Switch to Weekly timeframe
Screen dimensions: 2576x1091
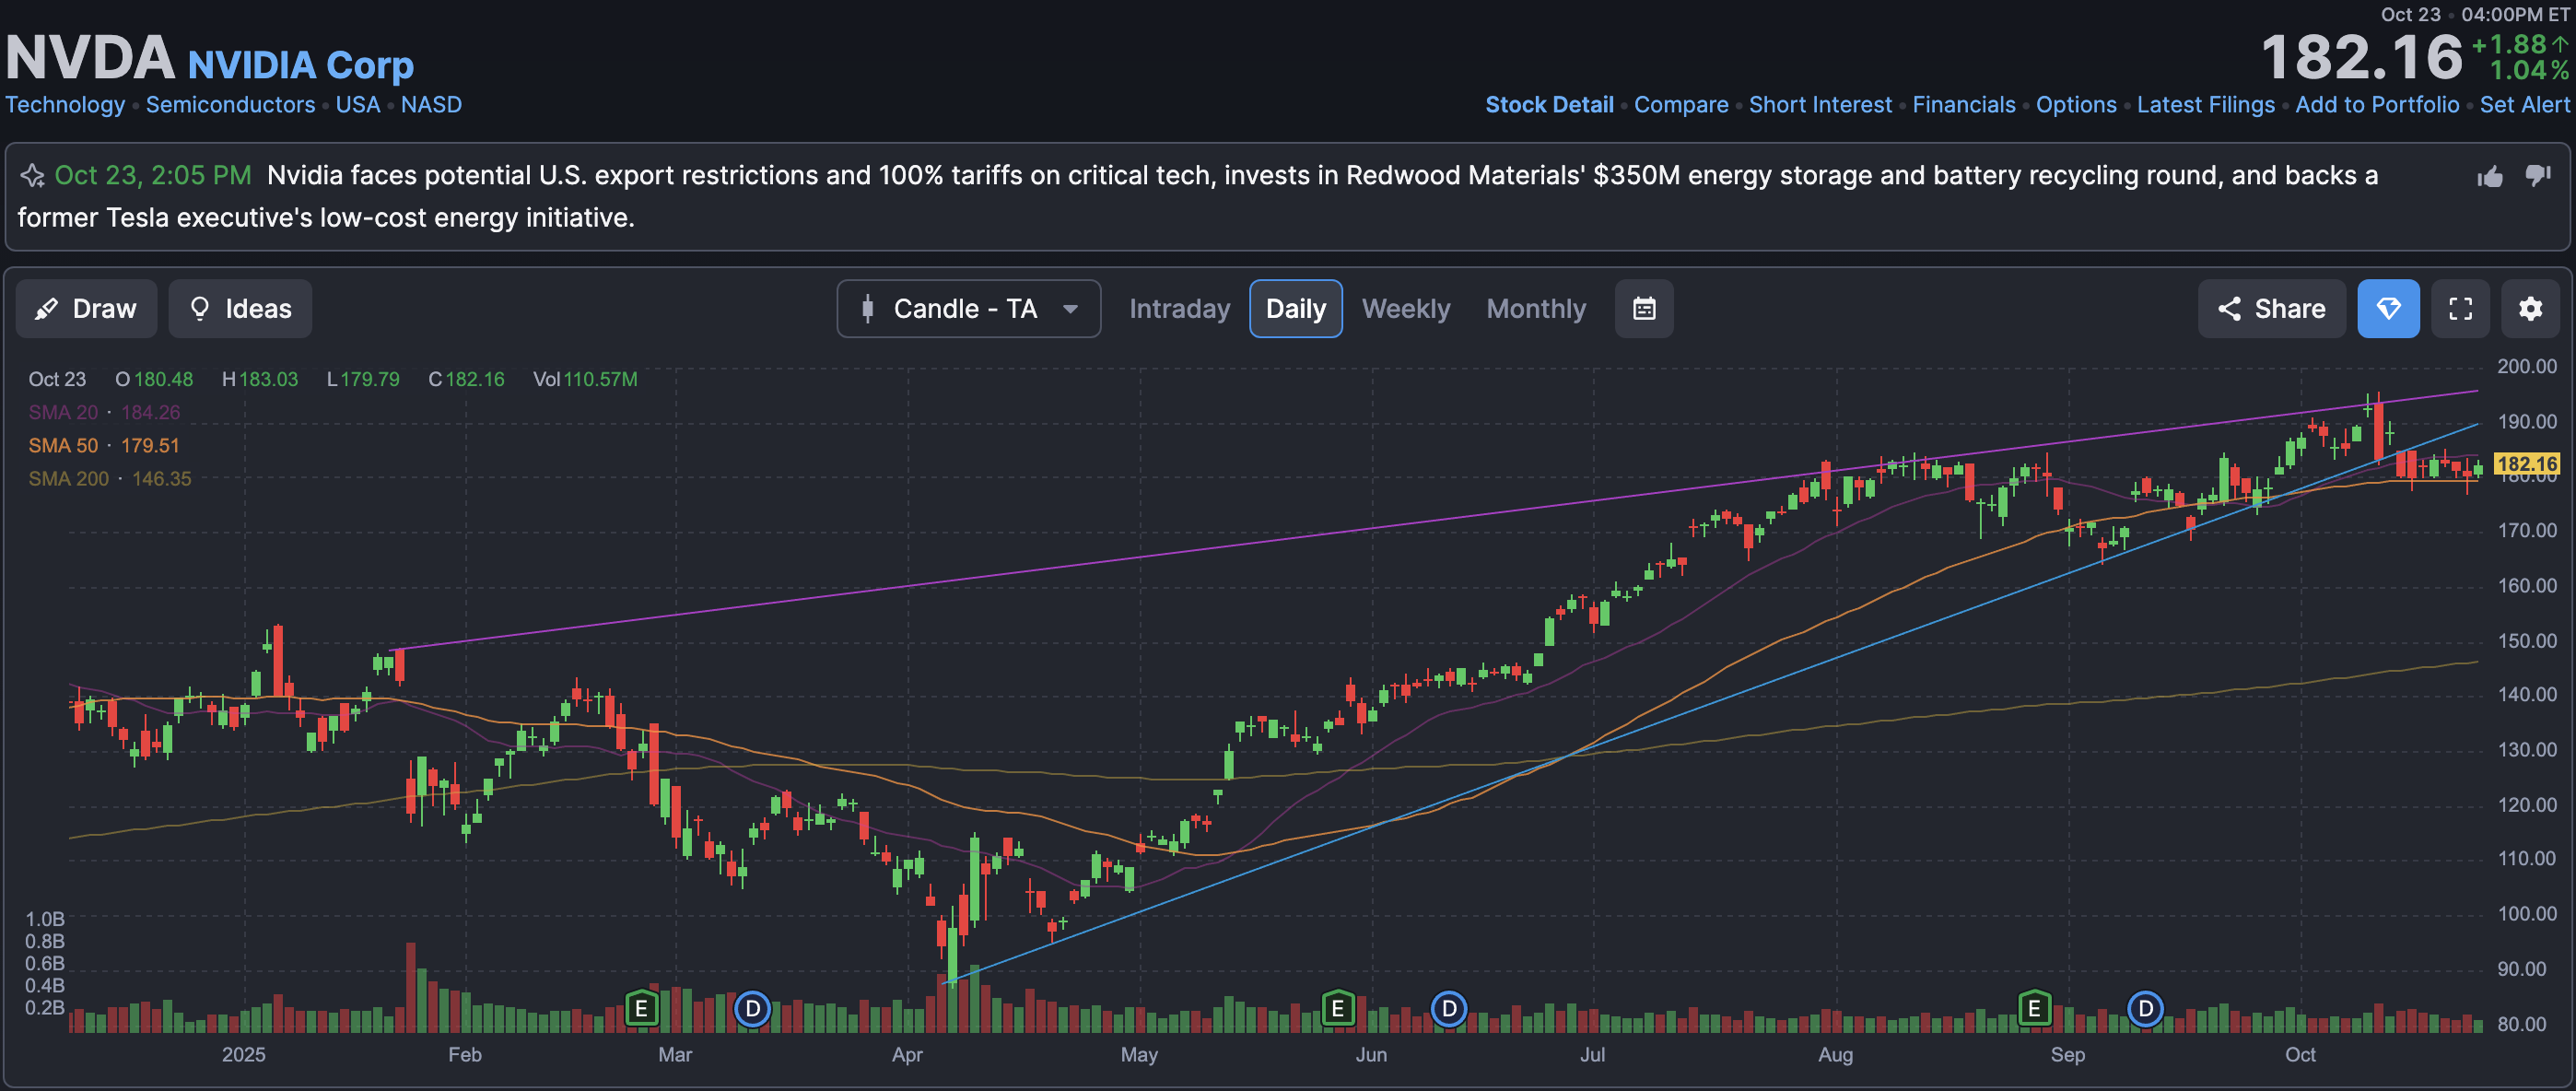pos(1405,309)
